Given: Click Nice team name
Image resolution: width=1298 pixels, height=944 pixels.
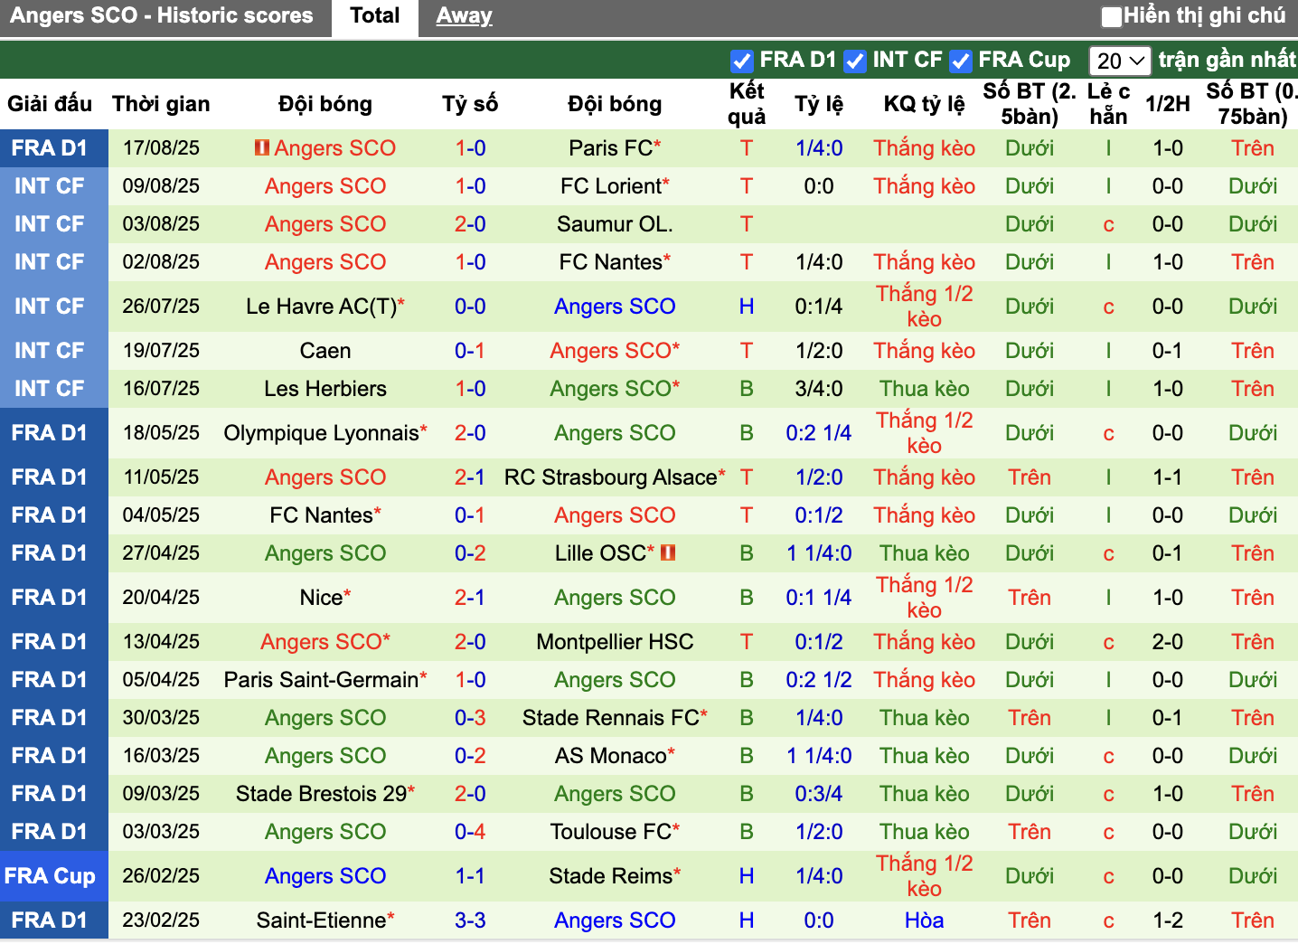Looking at the screenshot, I should pos(322,598).
